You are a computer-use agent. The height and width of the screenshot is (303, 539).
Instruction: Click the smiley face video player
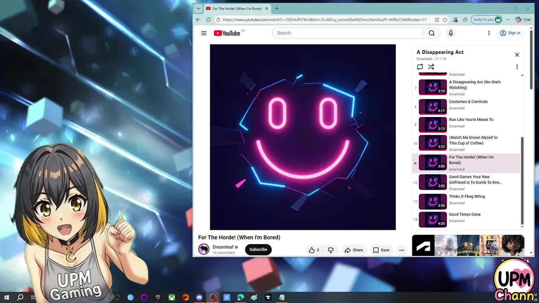coord(303,137)
